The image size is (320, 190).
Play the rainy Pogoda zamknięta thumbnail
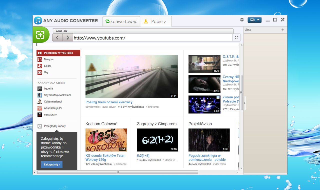coord(209,140)
